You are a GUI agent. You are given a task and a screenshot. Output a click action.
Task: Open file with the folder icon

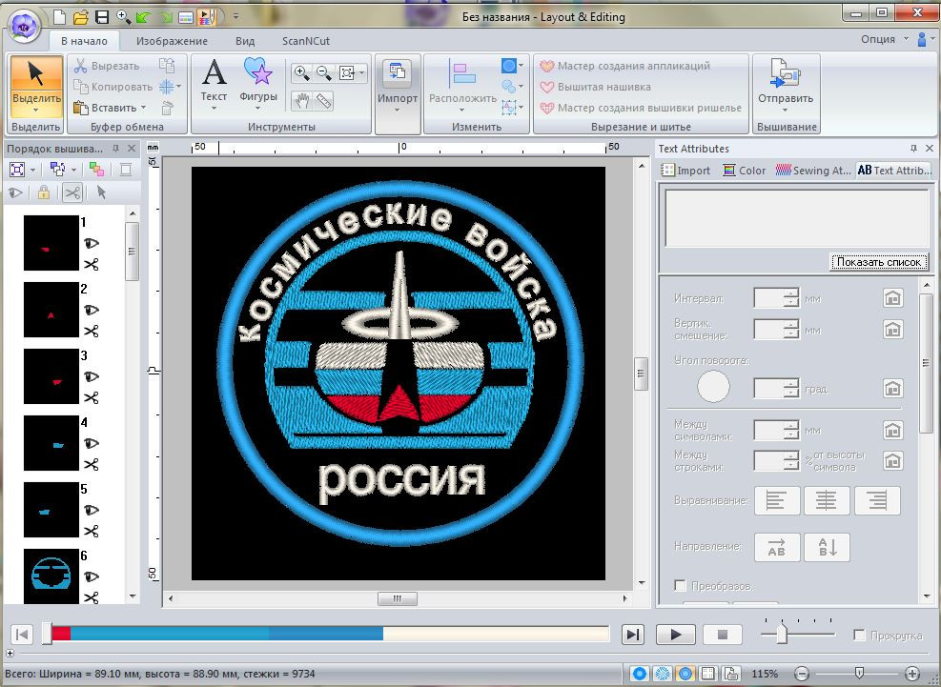(80, 17)
